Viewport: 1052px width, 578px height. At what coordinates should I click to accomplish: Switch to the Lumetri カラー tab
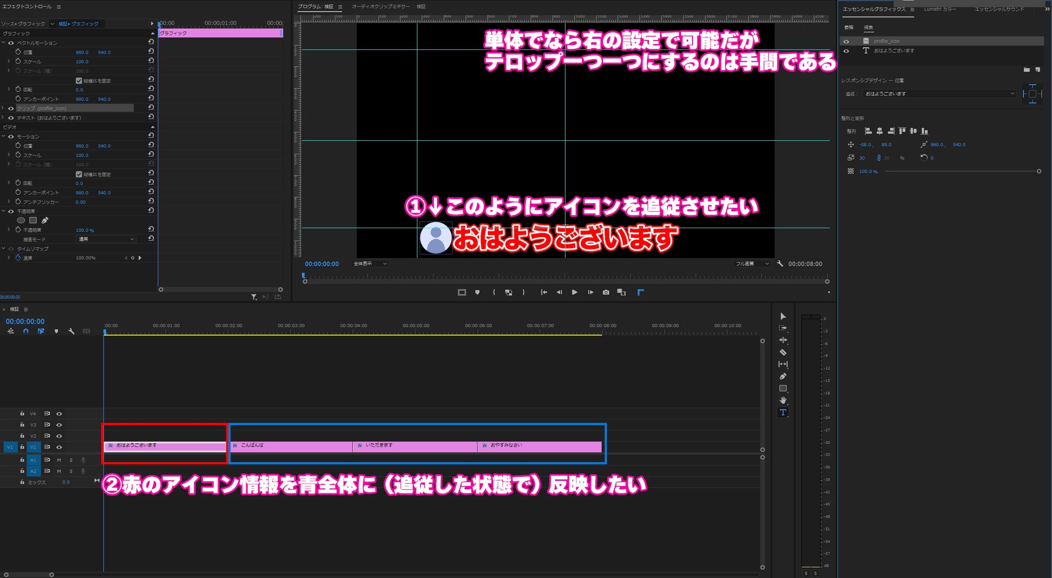point(940,9)
